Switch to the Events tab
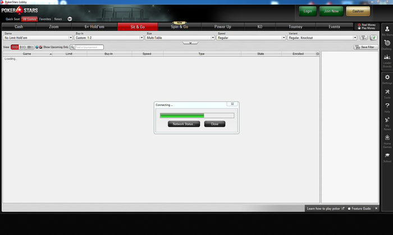 [335, 26]
